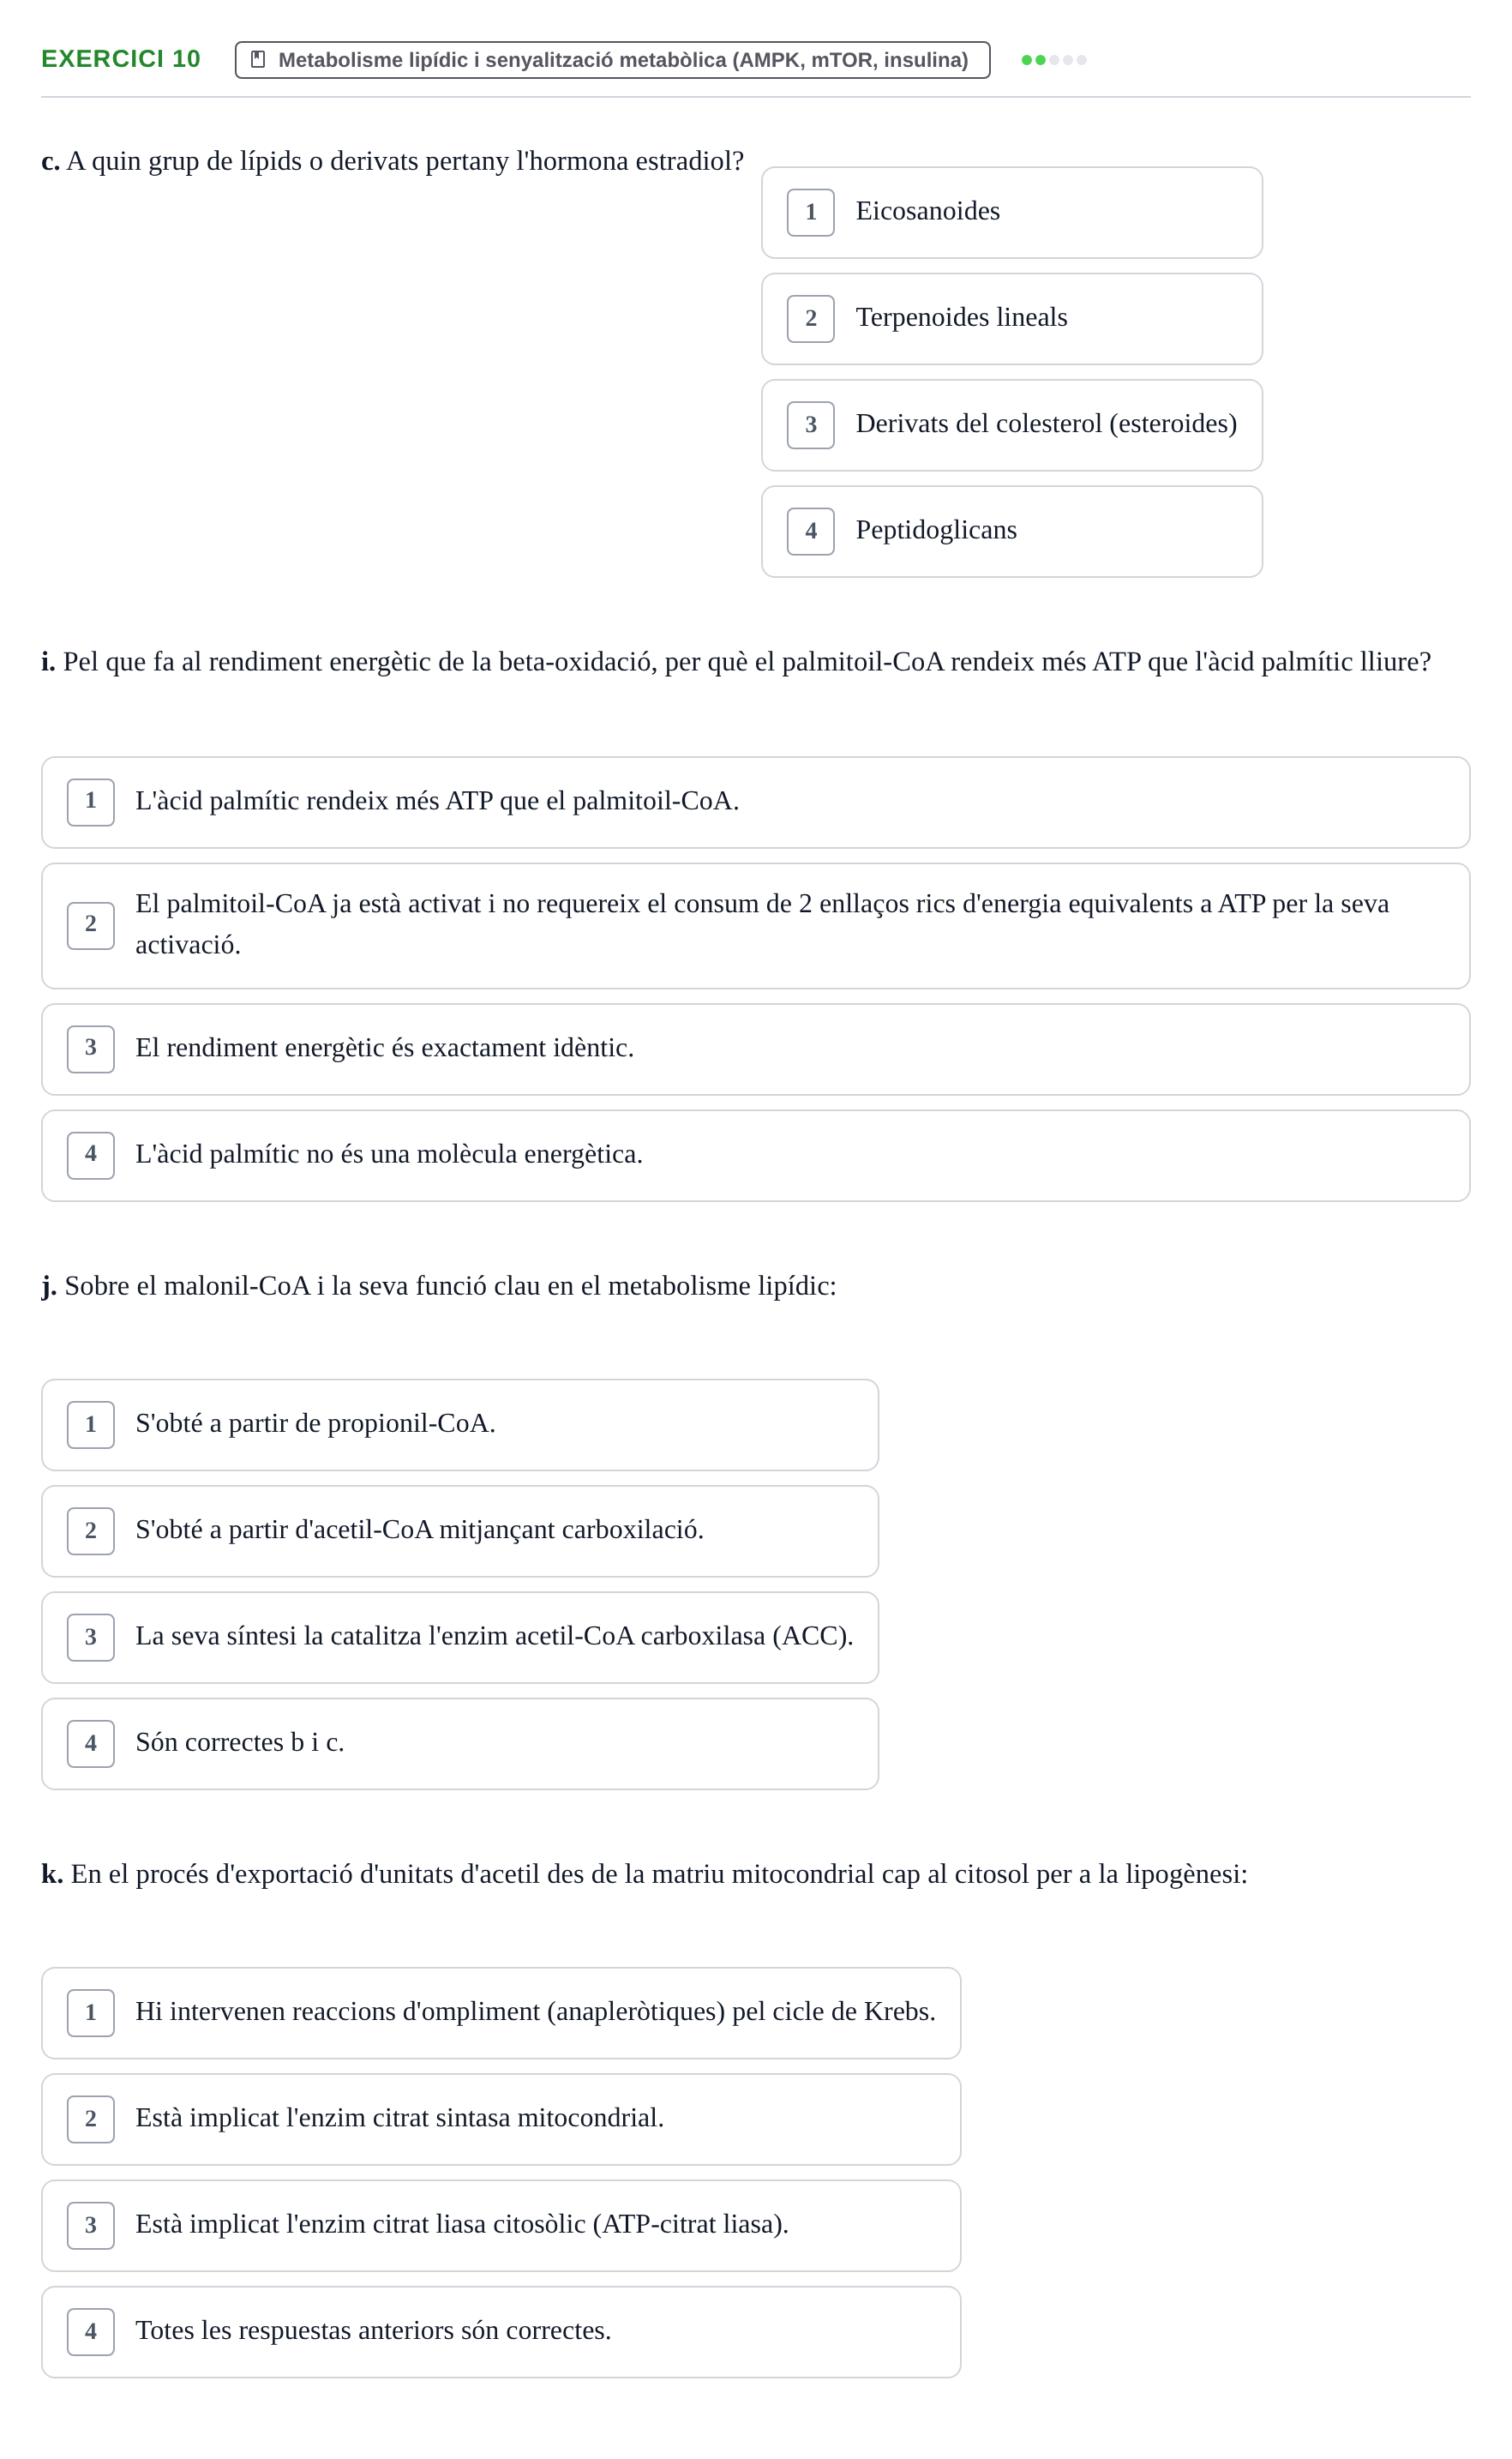Screen dimensions: 1512x2459
Task: Select the acetil-CoA carboxilasa (ACC) option
Action: 460,1638
